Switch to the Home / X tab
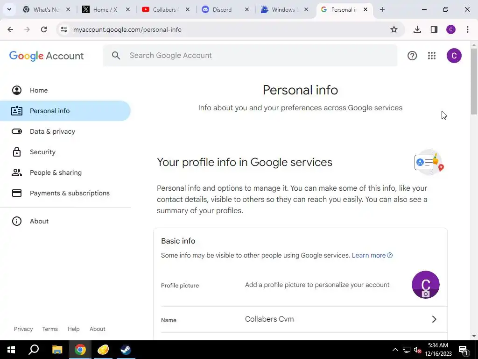The width and height of the screenshot is (478, 359). point(106,9)
